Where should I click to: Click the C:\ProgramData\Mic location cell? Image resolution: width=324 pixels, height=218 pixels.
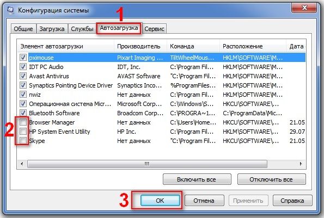(252, 113)
